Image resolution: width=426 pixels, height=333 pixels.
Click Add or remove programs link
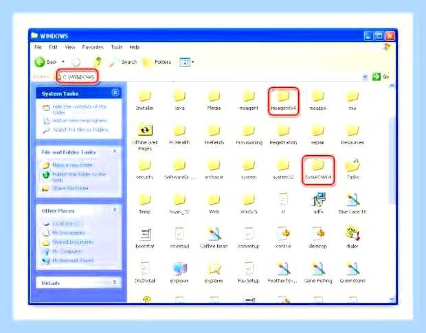point(80,121)
